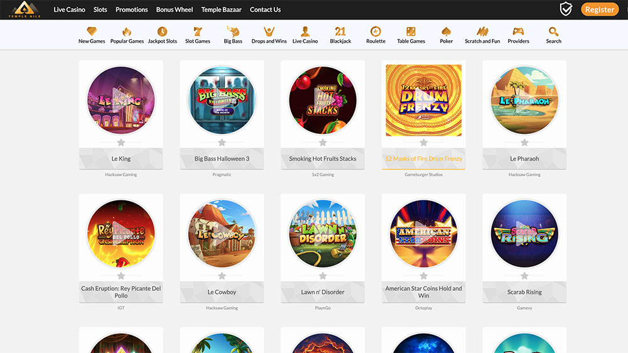Image resolution: width=628 pixels, height=353 pixels.
Task: Open the Table Games dice category
Action: (x=411, y=35)
